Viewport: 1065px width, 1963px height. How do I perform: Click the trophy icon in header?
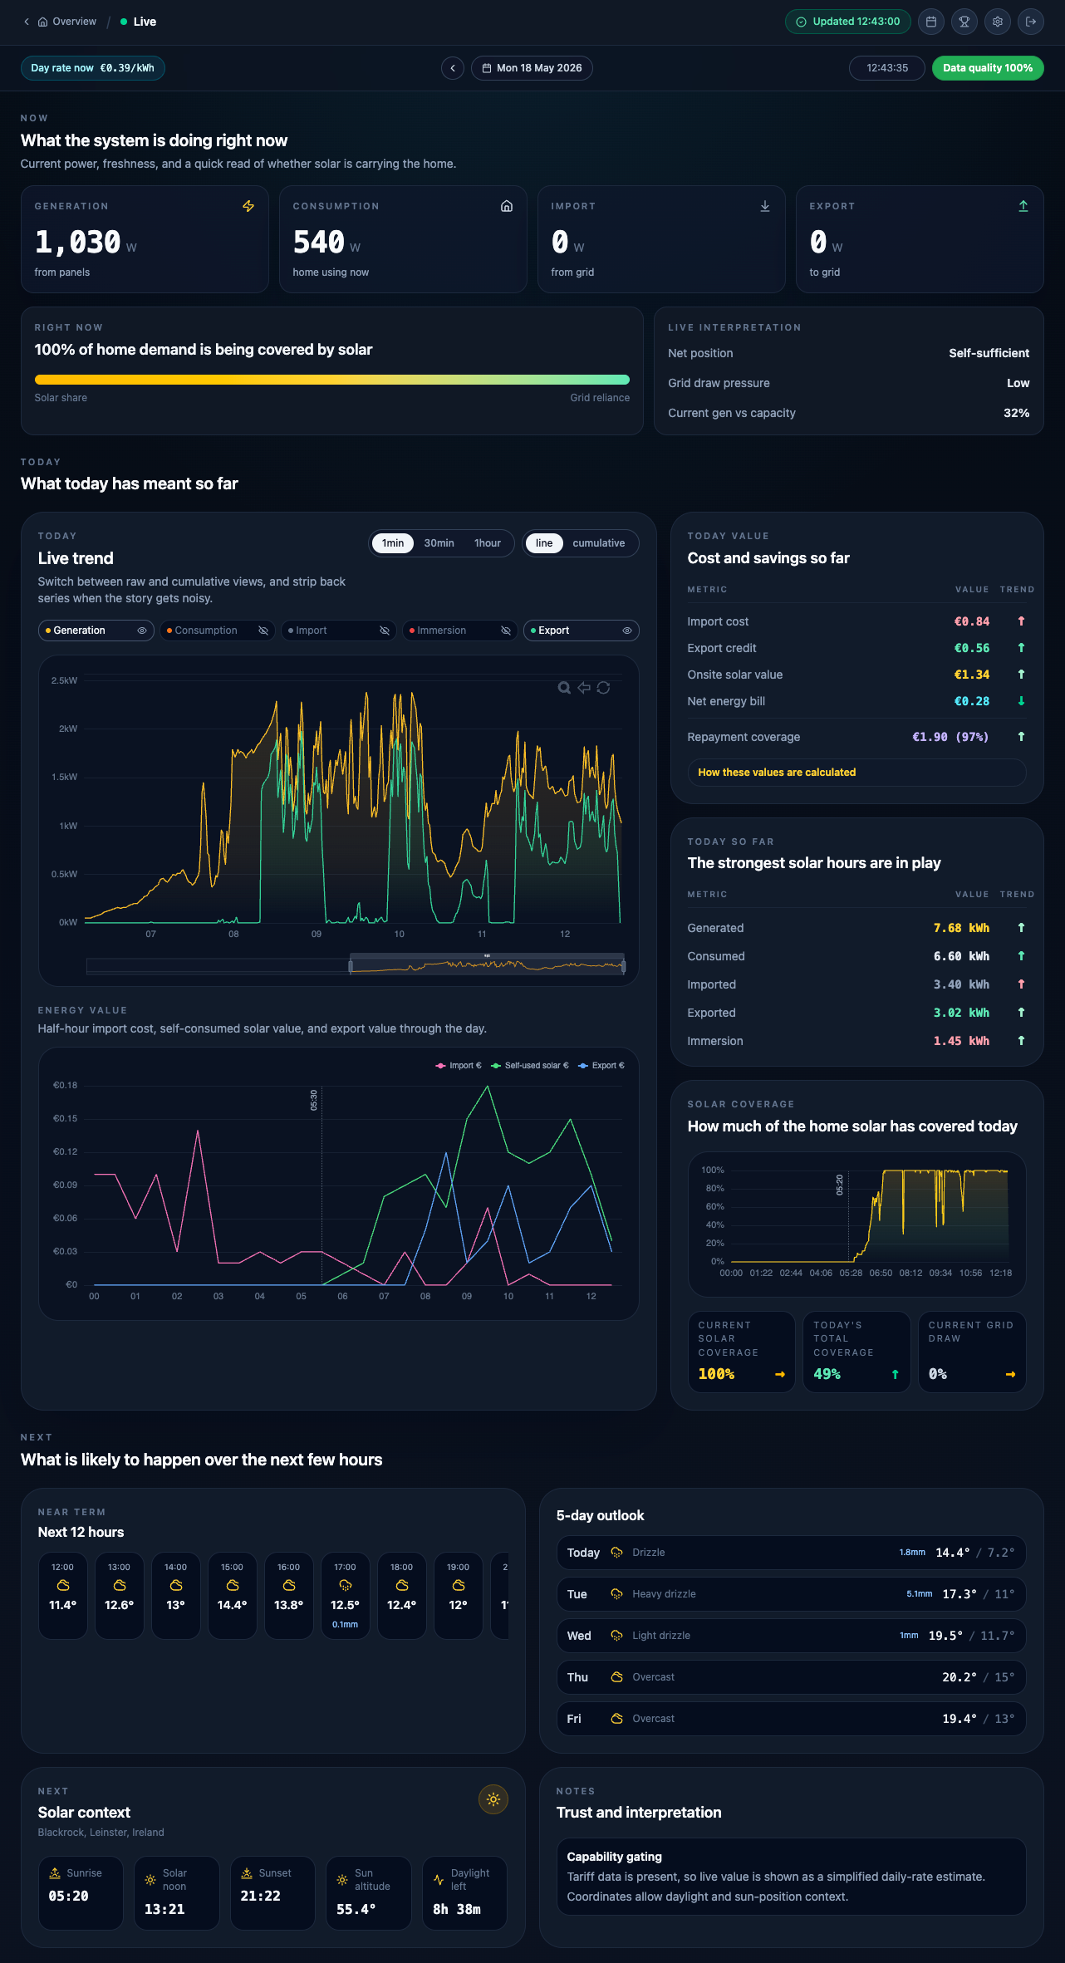tap(964, 22)
